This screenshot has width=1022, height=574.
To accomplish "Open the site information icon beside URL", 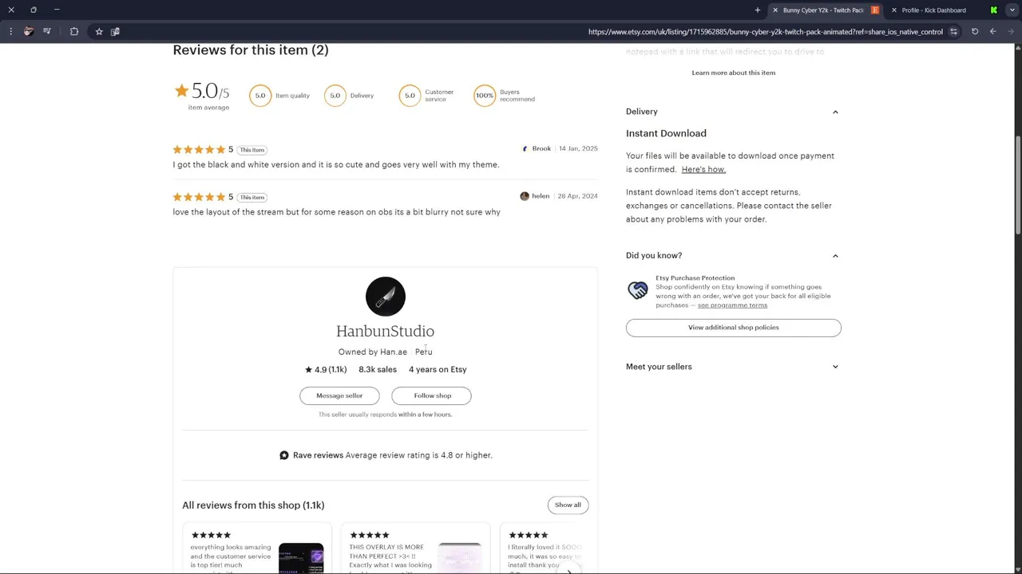I will (953, 32).
